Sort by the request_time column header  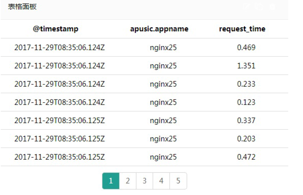(242, 29)
